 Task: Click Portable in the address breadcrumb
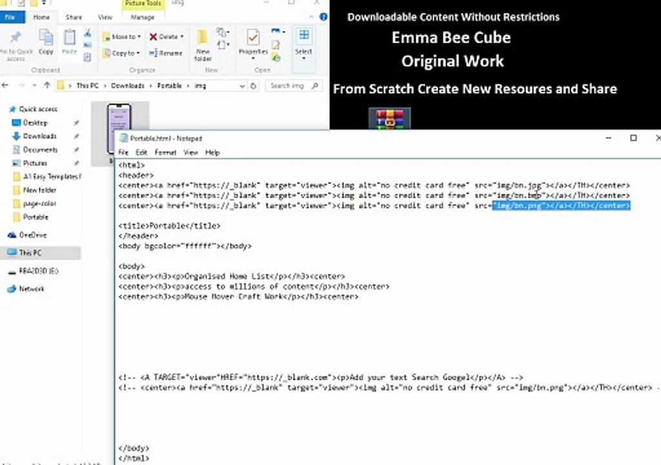coord(169,86)
